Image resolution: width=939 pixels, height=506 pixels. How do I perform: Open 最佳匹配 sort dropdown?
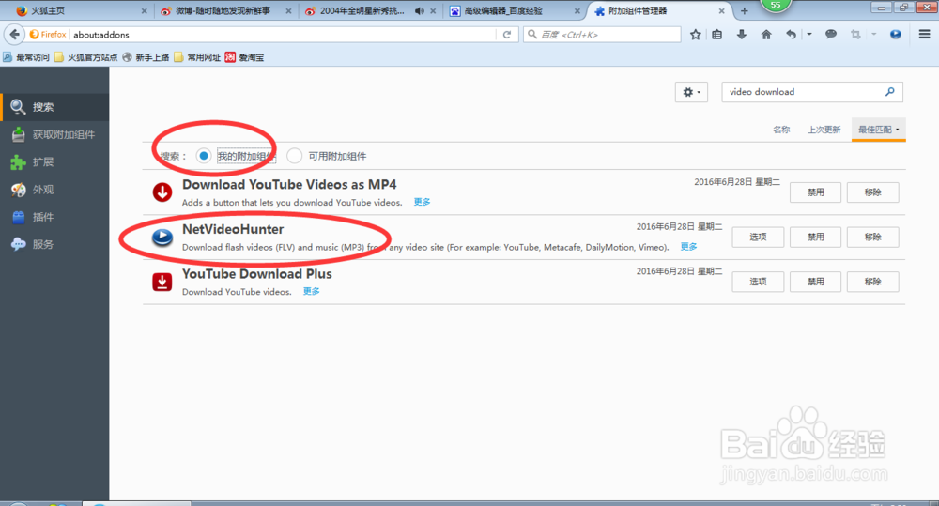pyautogui.click(x=879, y=130)
